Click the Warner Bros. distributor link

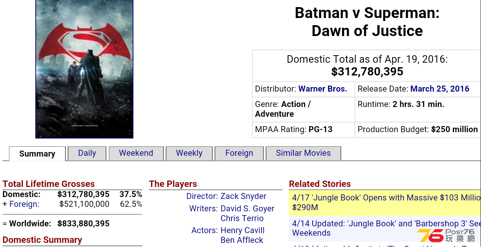click(x=323, y=89)
